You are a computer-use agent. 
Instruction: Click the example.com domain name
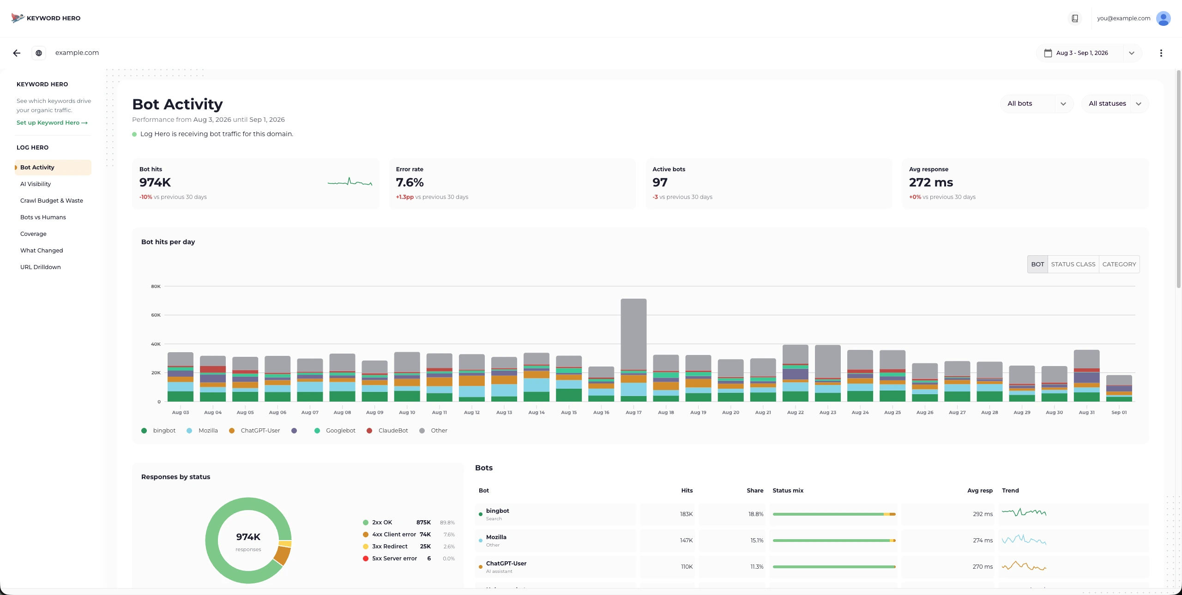coord(77,53)
